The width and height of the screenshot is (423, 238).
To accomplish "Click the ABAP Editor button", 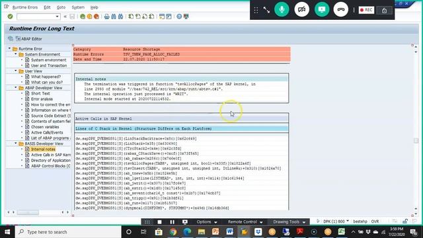I will 29,39.
